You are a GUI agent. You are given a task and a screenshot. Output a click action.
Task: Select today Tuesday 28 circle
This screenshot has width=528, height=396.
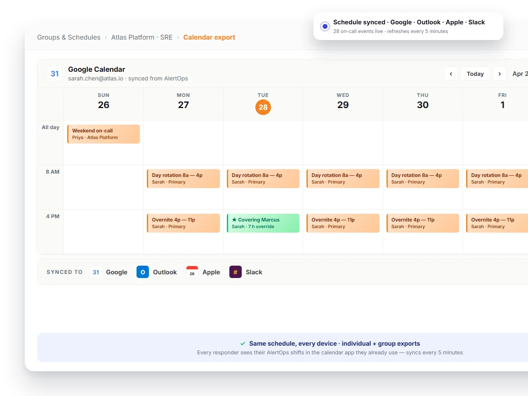click(x=263, y=107)
